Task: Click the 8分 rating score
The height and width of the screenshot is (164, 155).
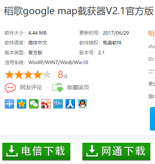Action: click(63, 74)
